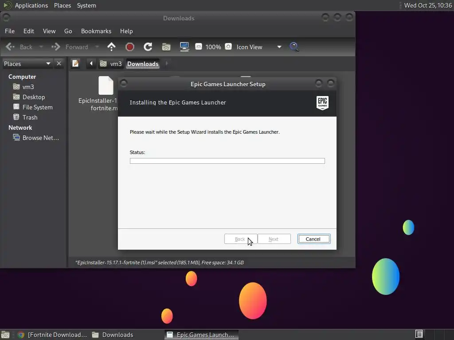Click the Epic Games logo in the setup header

pyautogui.click(x=322, y=103)
